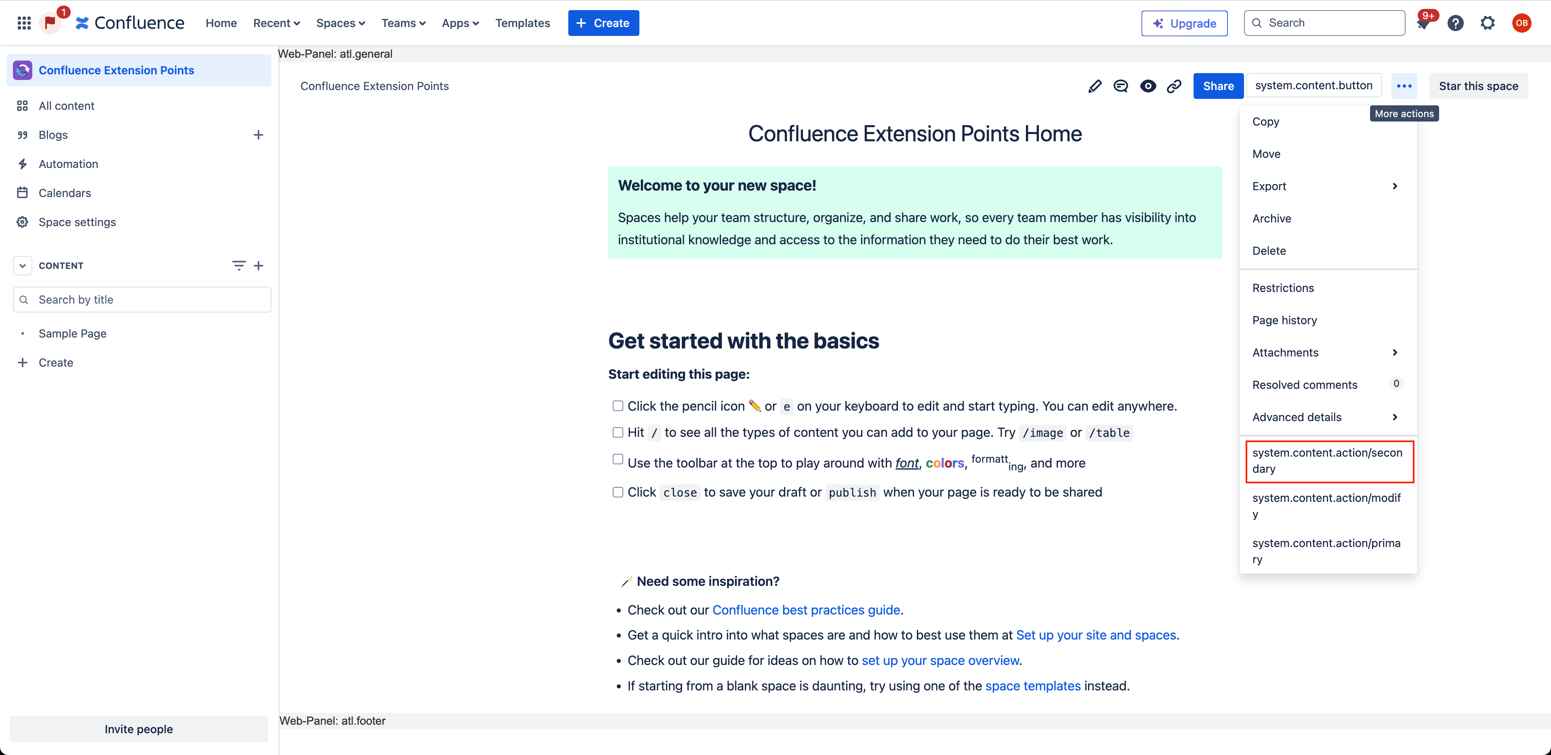Collapse the CONTENT section chevron

coord(22,266)
